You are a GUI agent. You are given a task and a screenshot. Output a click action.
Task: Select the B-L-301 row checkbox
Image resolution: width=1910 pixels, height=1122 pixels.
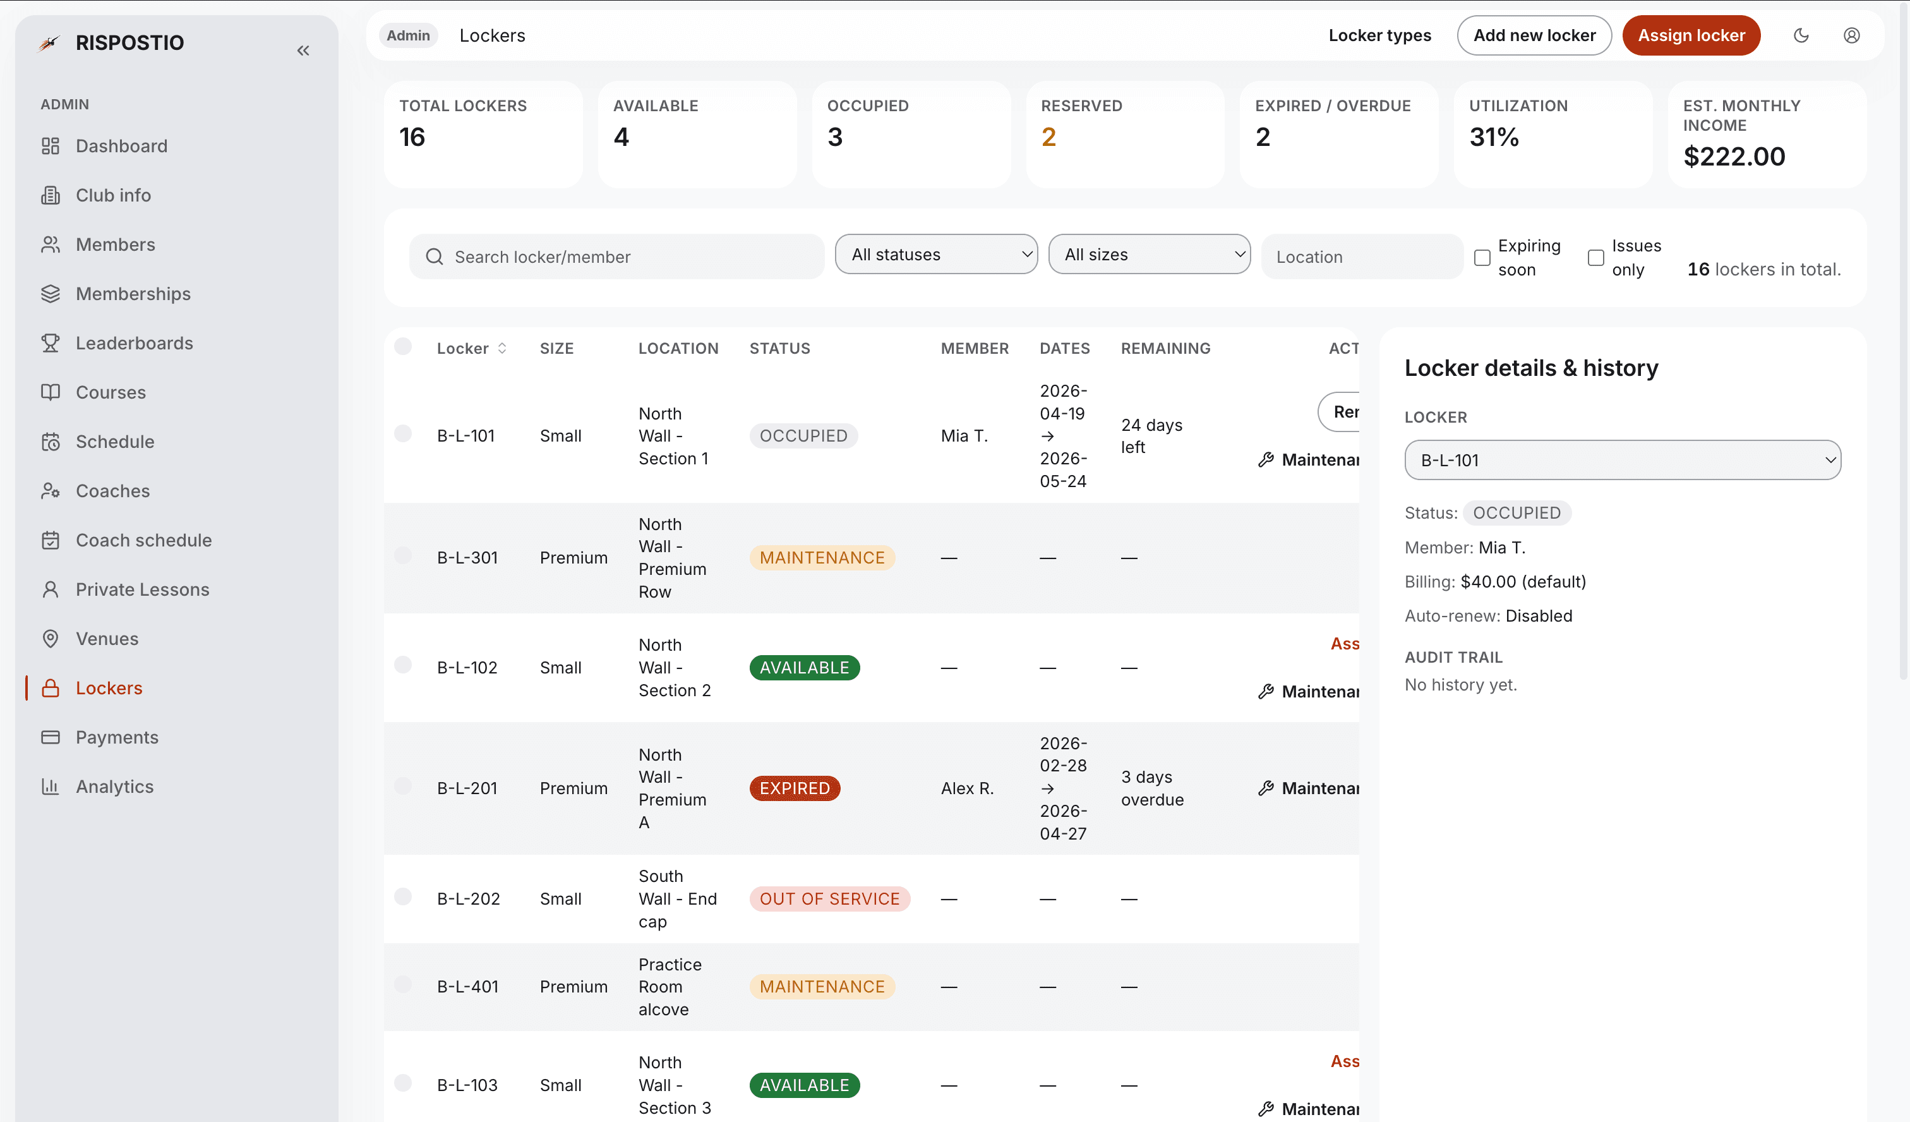[x=403, y=556]
